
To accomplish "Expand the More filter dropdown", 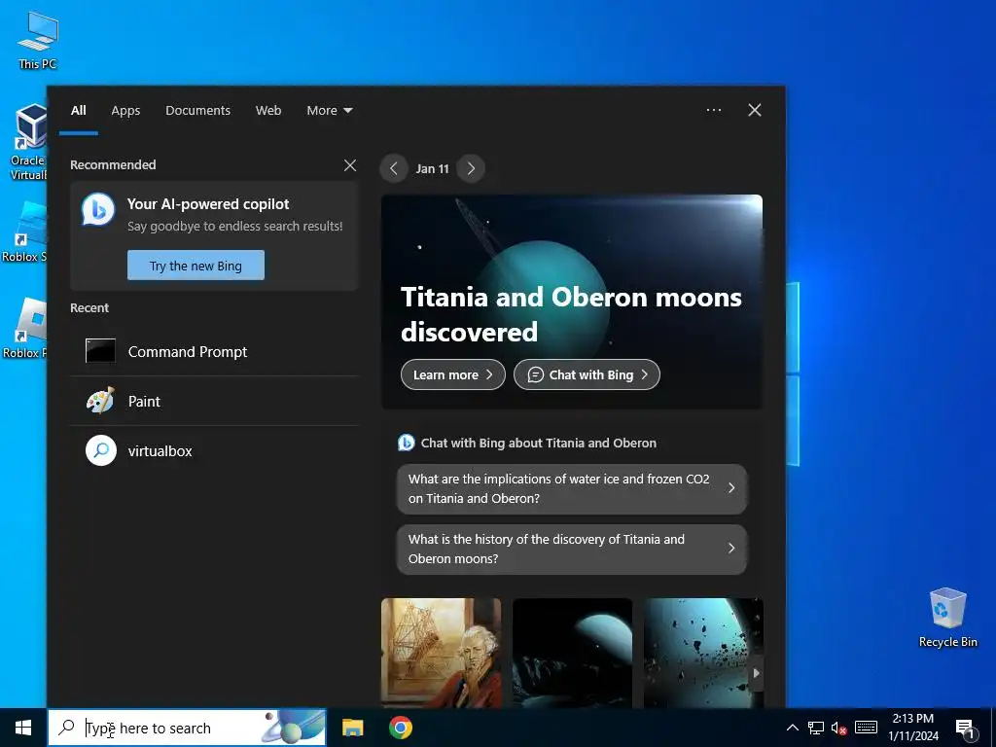I will tap(329, 111).
